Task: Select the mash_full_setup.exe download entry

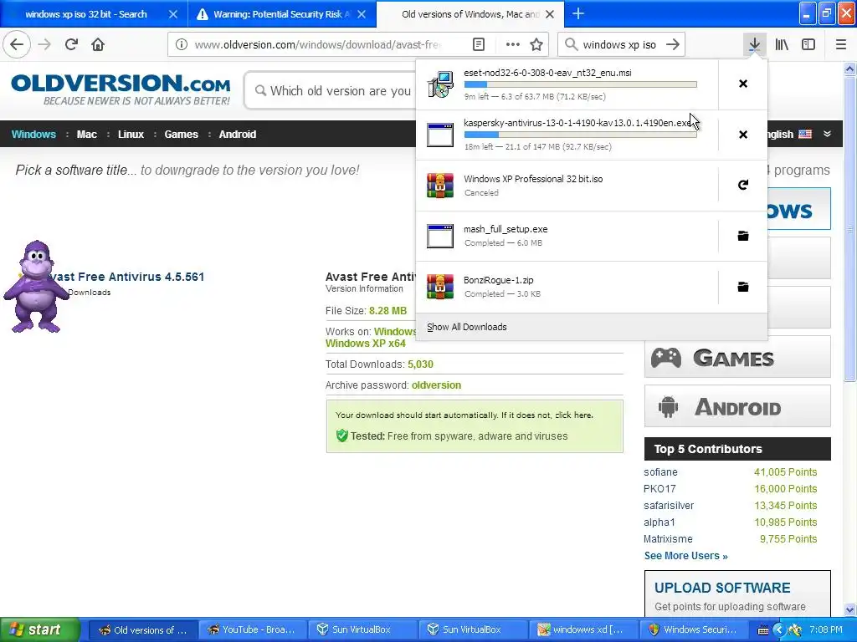Action: tap(567, 236)
